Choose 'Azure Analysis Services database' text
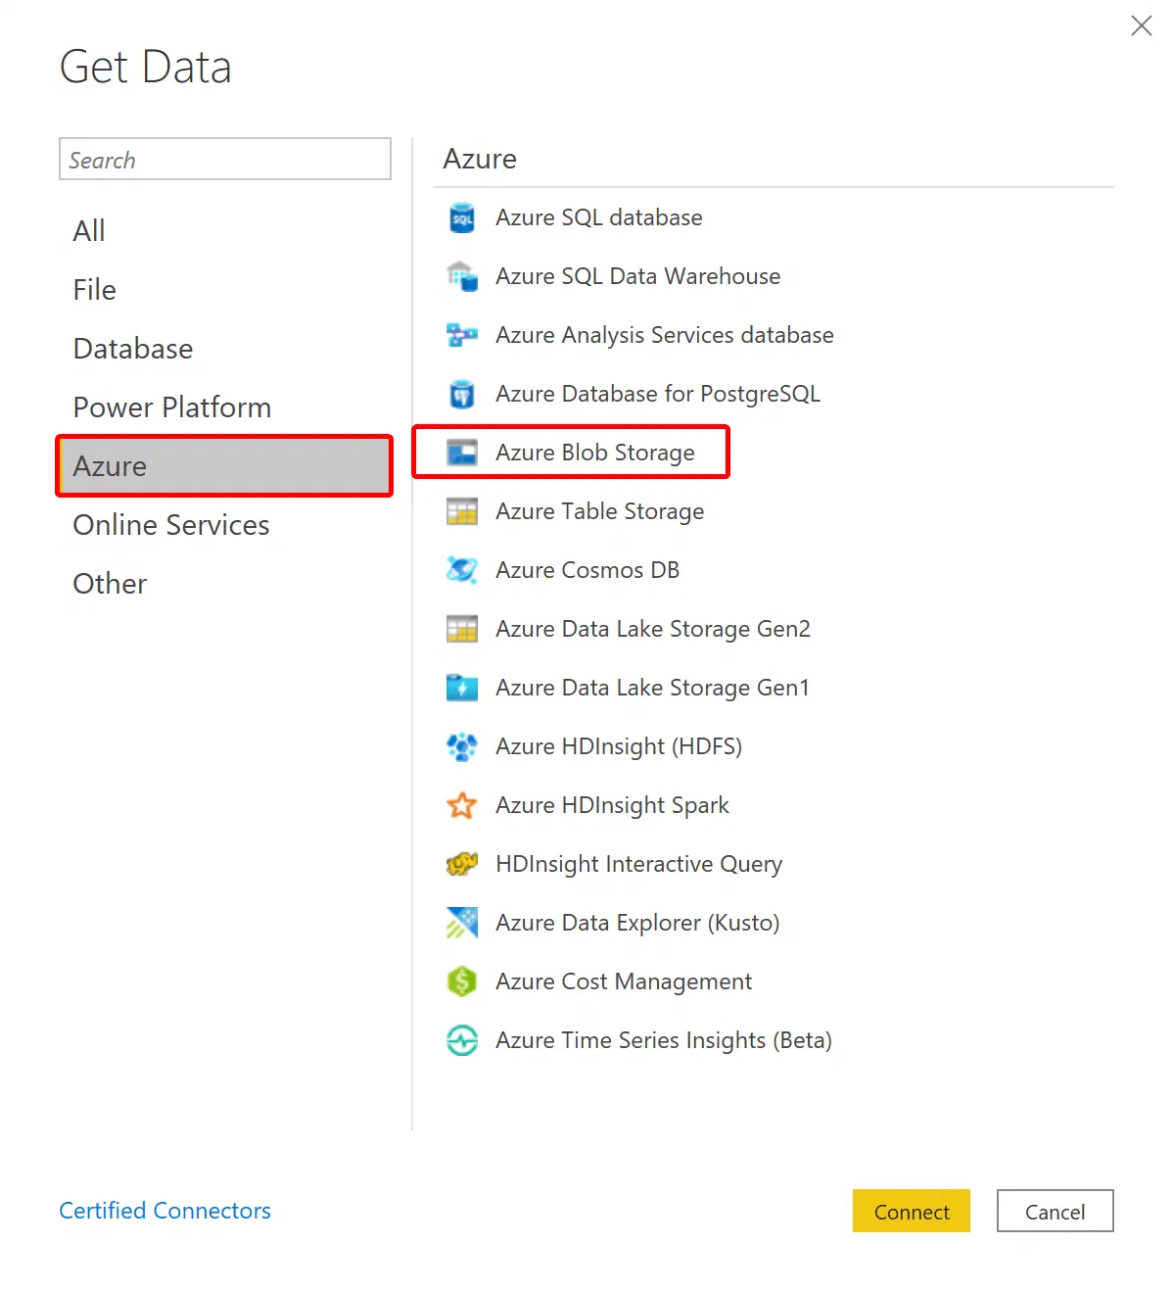The width and height of the screenshot is (1173, 1291). coord(665,335)
